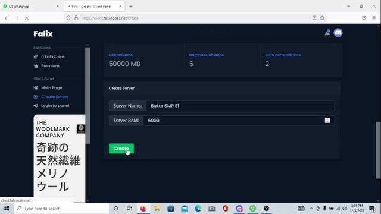Go to Main Page in sidebar
The height and width of the screenshot is (214, 381).
(x=48, y=88)
